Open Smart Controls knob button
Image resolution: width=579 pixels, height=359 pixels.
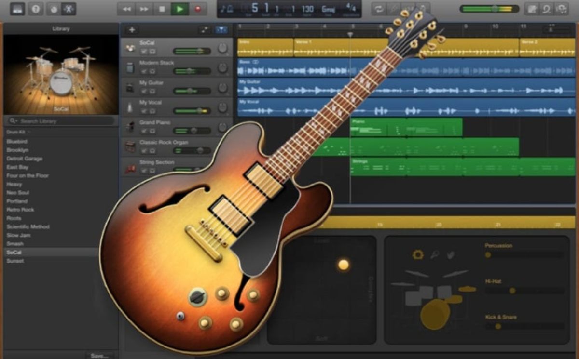54,9
